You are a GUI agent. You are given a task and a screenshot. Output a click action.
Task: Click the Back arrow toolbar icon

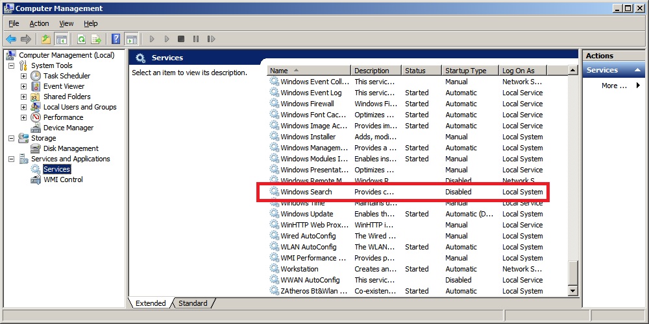tap(11, 39)
